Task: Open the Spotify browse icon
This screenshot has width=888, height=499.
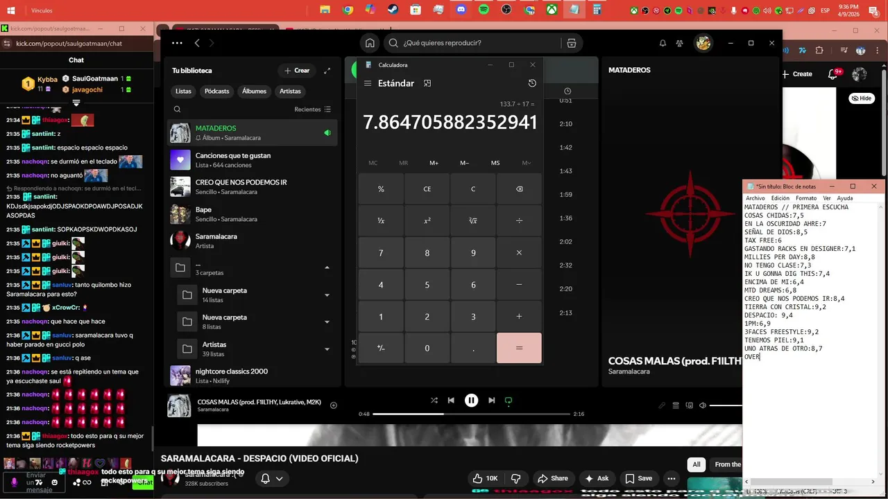Action: tap(572, 43)
